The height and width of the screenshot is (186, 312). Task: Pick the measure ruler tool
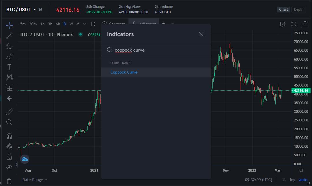coord(9,112)
